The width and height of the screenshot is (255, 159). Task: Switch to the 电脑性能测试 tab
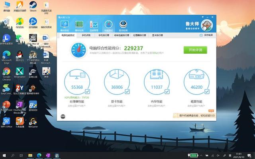tap(68, 35)
